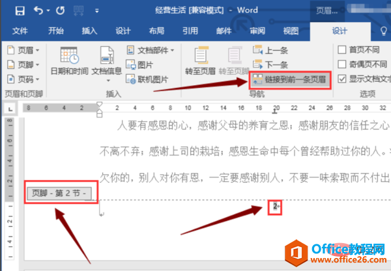Image resolution: width=391 pixels, height=271 pixels.
Task: Select the header tools 设计 tab
Action: pos(340,31)
